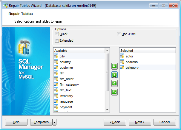Open Help for this wizard
The height and width of the screenshot is (130, 181).
click(16, 122)
